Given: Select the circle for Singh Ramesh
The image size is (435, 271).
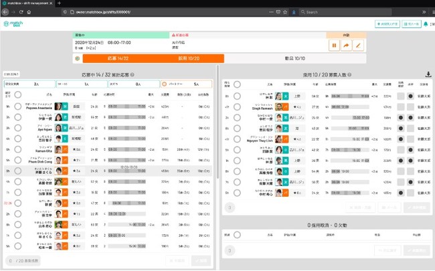Looking at the screenshot, I should 237,107.
